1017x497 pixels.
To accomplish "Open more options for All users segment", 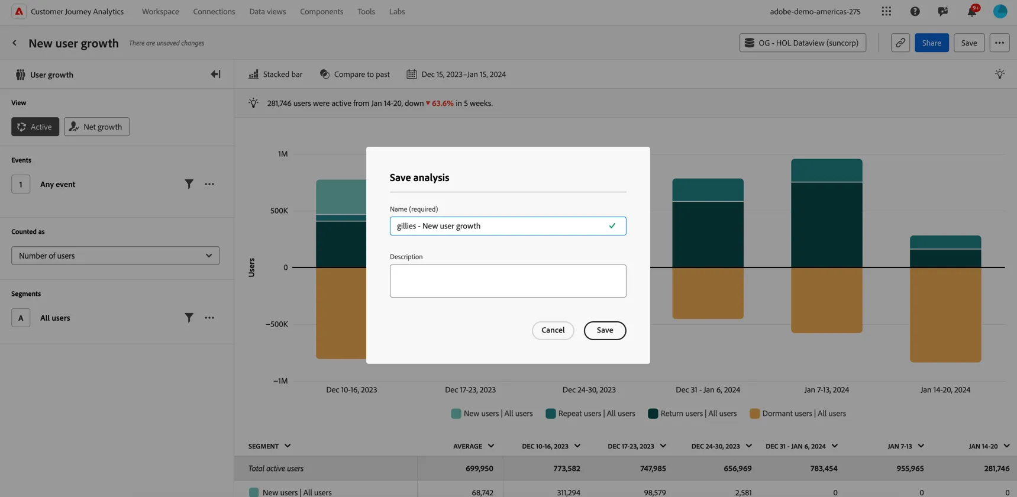I will [x=209, y=318].
